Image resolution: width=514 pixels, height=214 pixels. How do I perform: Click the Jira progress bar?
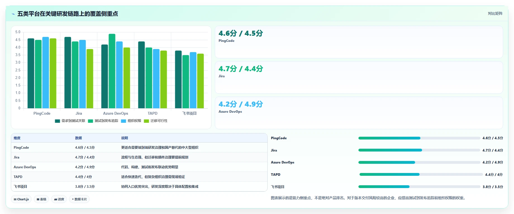point(419,150)
